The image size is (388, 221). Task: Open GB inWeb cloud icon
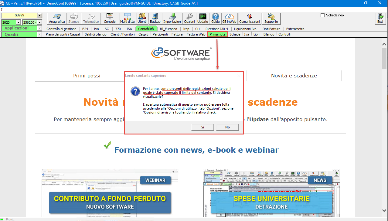229,18
